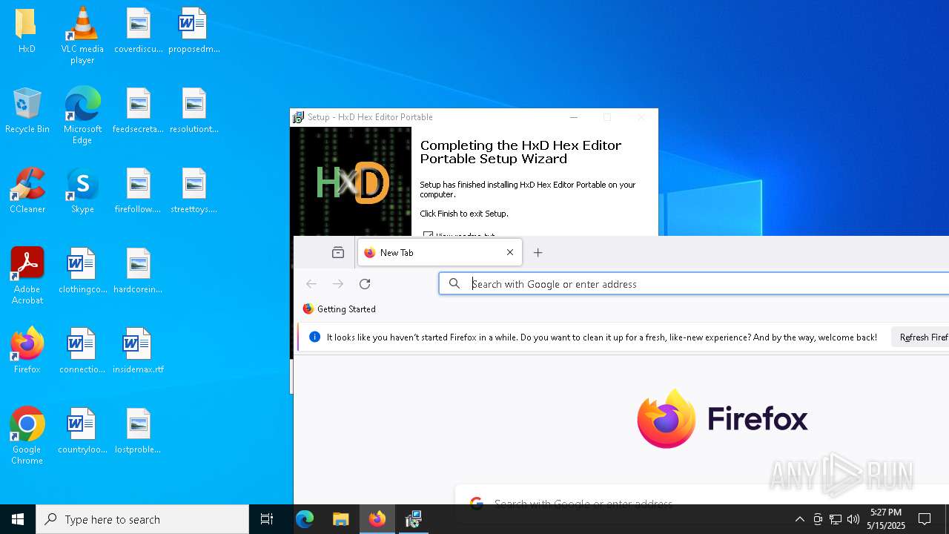949x534 pixels.
Task: Click the Firefox address bar
Action: pyautogui.click(x=694, y=284)
